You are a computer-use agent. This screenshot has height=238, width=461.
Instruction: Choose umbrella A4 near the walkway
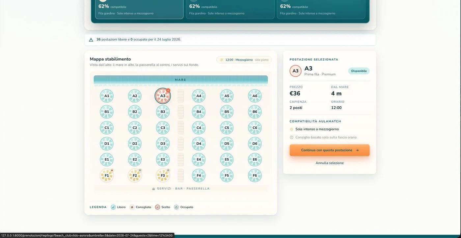click(199, 96)
